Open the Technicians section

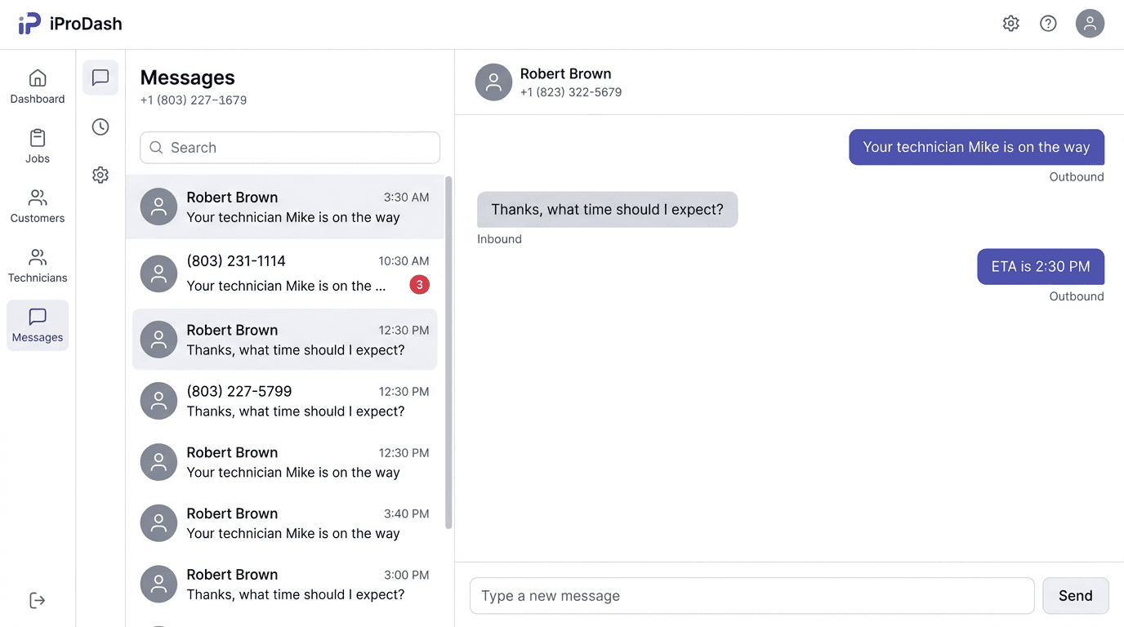click(x=37, y=265)
